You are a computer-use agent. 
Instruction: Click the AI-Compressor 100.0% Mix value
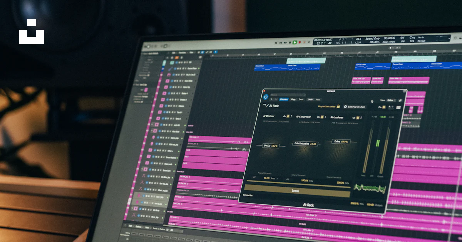(305, 181)
